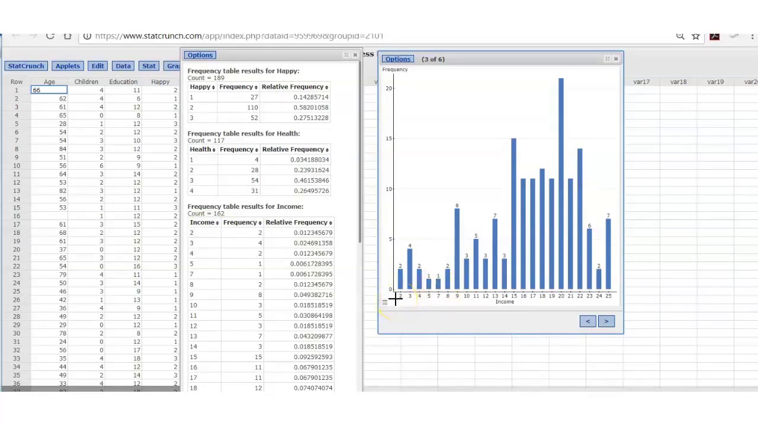Click the Income relative frequency 0.074074074

(313, 388)
